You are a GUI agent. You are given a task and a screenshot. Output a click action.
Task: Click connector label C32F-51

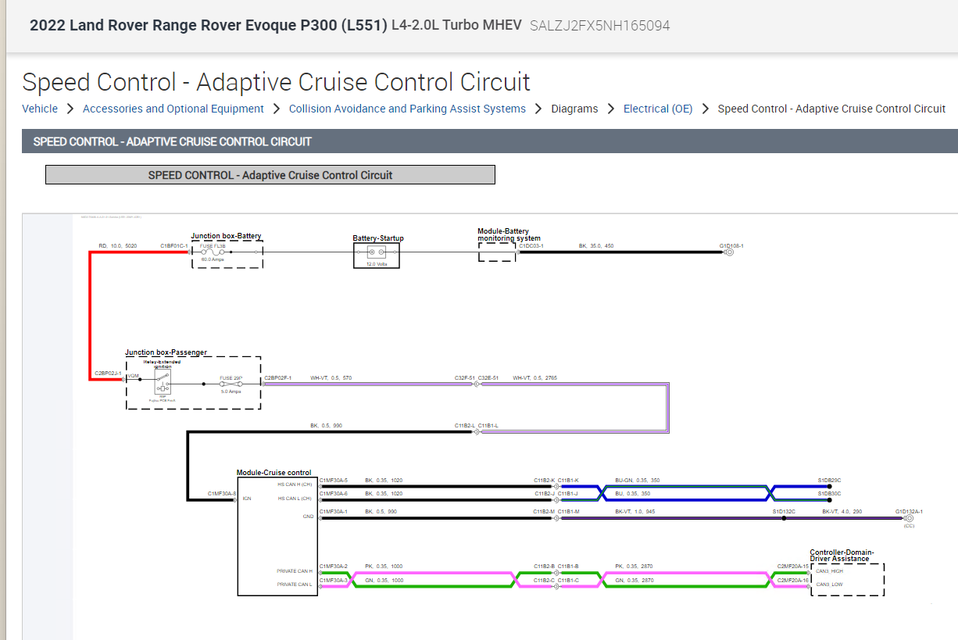pos(465,377)
